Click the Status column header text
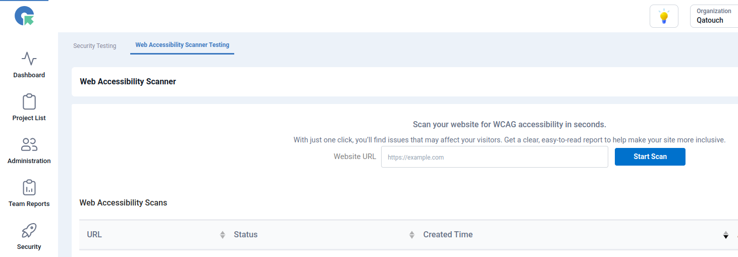The image size is (738, 257). (x=245, y=235)
